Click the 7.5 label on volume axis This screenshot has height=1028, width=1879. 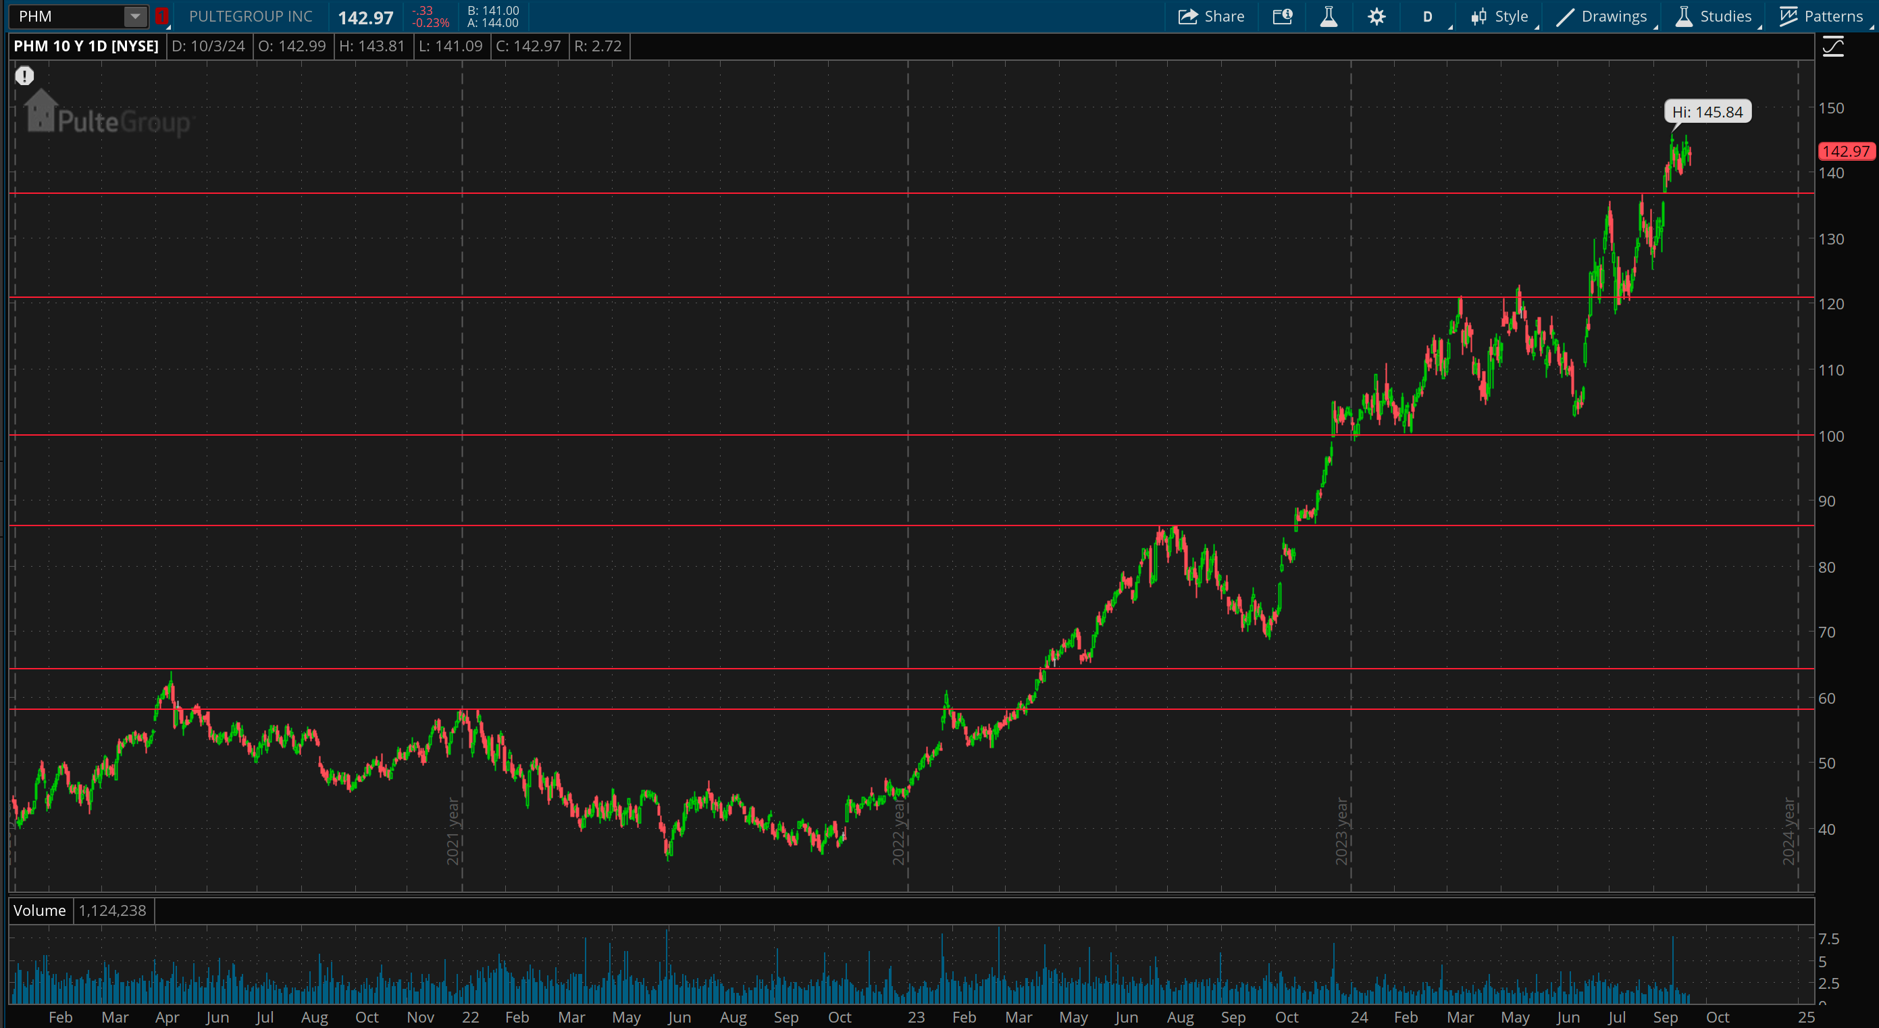(1828, 939)
